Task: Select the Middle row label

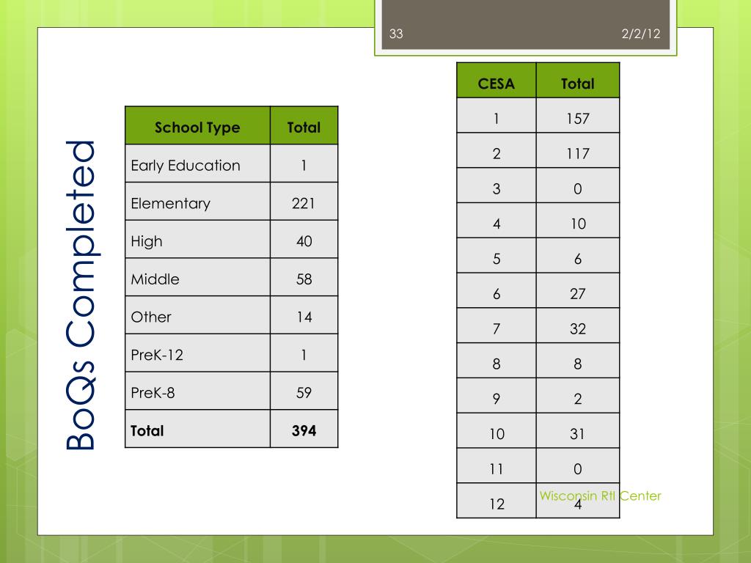Action: (x=155, y=279)
